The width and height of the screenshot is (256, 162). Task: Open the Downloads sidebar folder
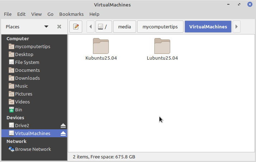(x=27, y=78)
